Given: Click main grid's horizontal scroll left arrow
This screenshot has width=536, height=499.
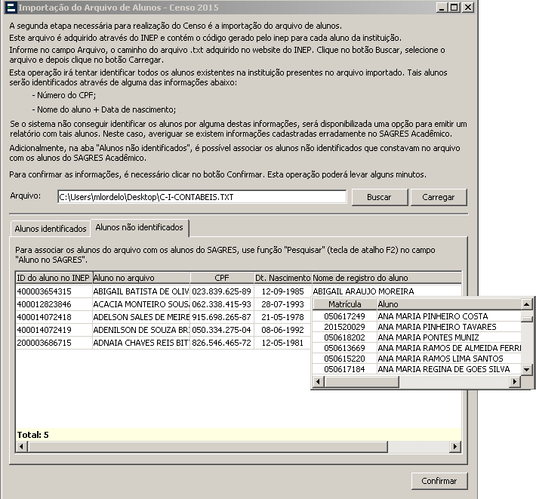Looking at the screenshot, I should (x=21, y=447).
